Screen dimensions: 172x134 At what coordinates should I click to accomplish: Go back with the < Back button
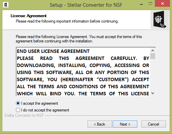(100, 124)
